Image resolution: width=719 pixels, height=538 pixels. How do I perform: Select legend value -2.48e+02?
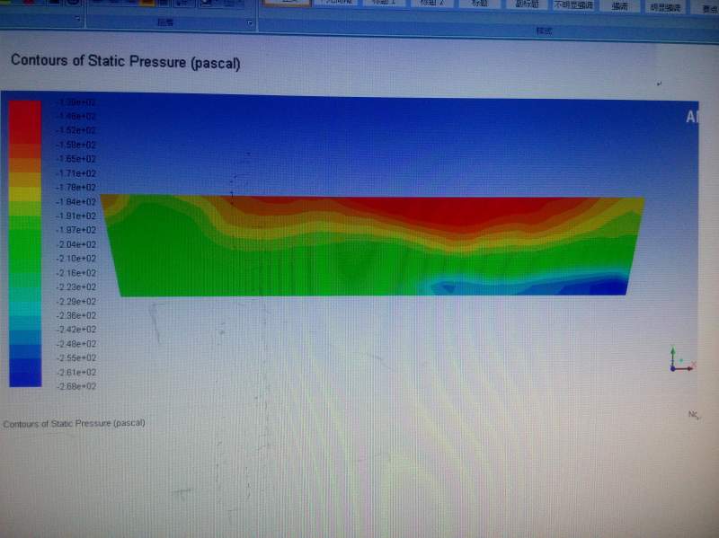click(76, 344)
